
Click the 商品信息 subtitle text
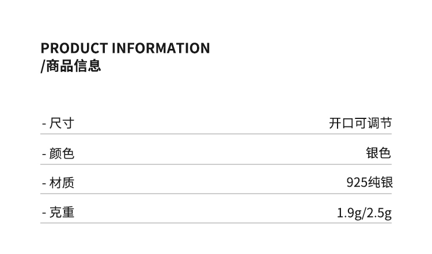coord(73,66)
